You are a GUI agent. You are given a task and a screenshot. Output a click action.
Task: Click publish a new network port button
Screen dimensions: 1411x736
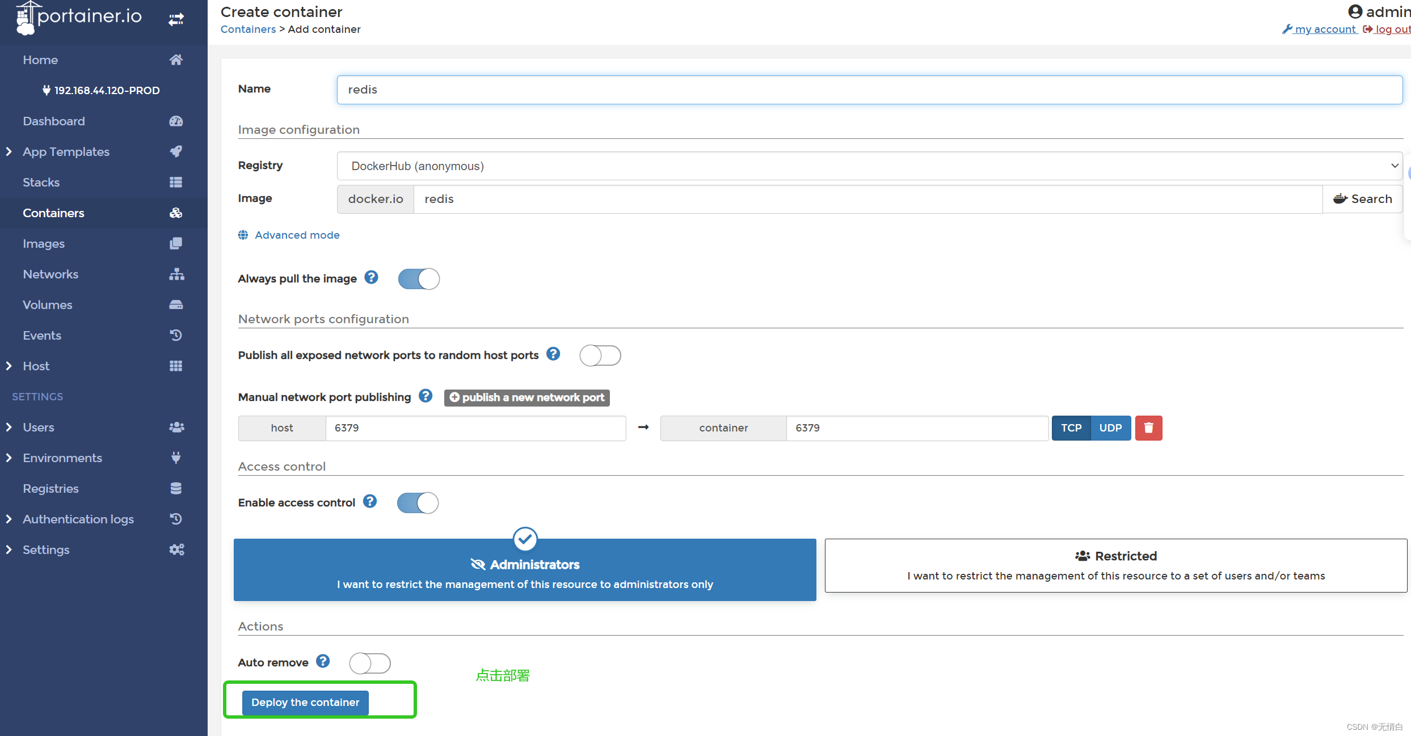coord(527,397)
